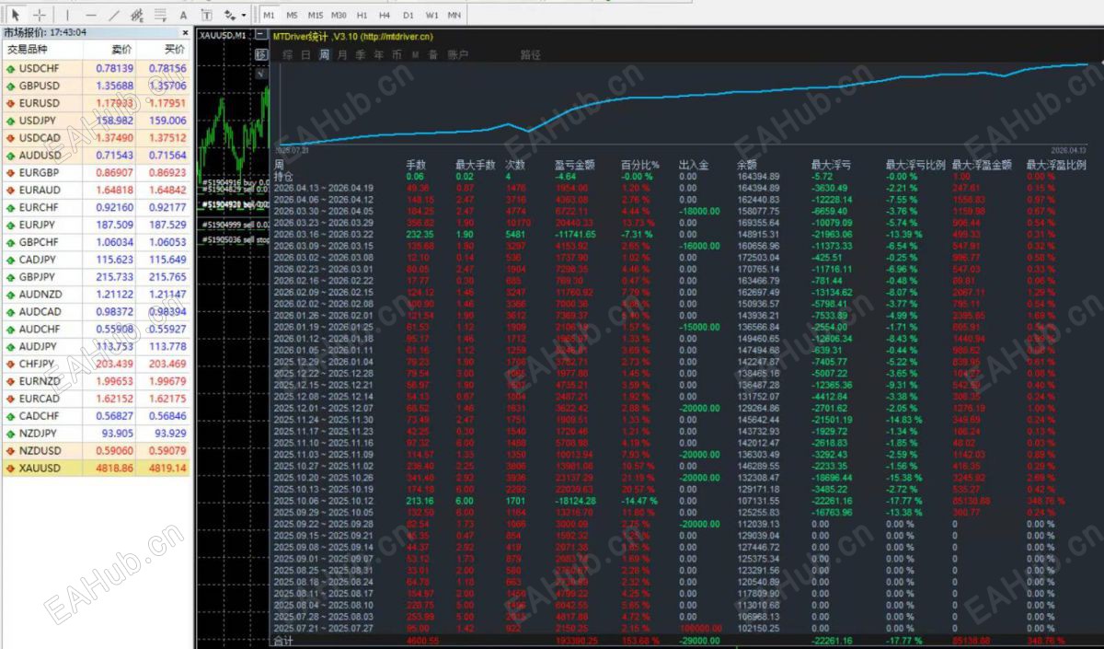1104x649 pixels.
Task: Switch chart to H4 timeframe
Action: point(385,16)
